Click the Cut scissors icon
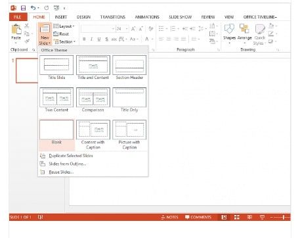298x238 pixels. click(27, 26)
